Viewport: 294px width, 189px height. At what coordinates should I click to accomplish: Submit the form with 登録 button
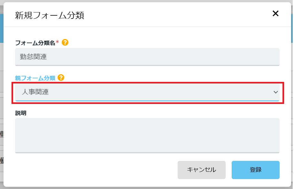(x=256, y=170)
